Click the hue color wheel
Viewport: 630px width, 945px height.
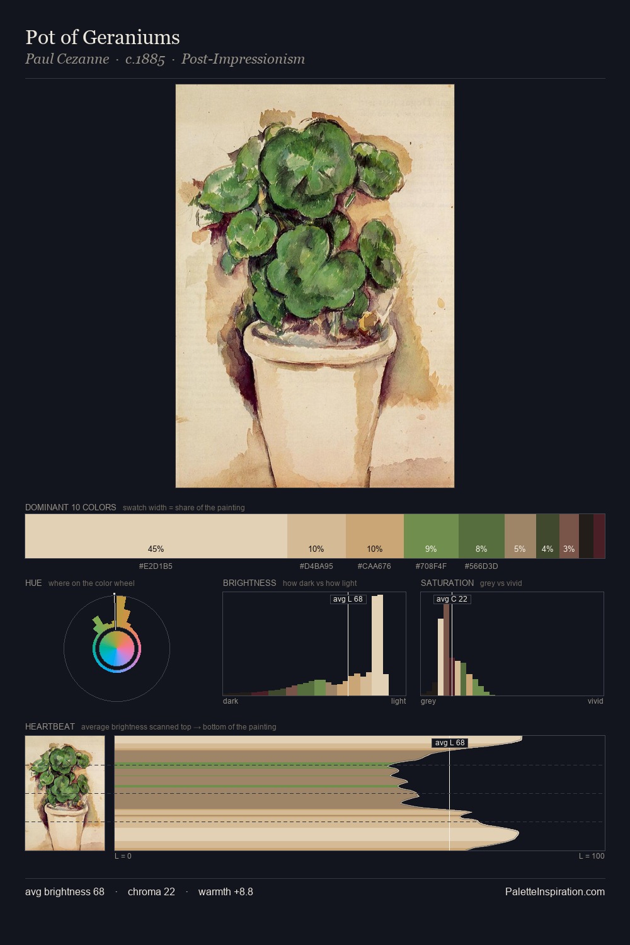click(117, 649)
